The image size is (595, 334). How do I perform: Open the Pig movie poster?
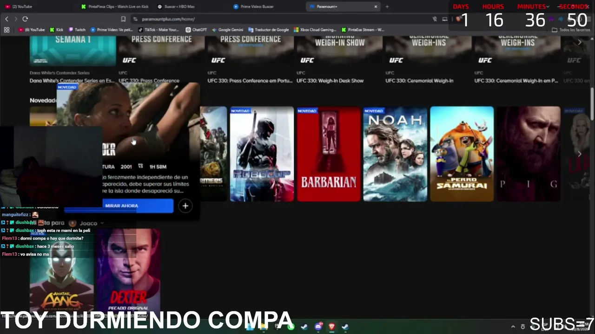[x=529, y=154]
